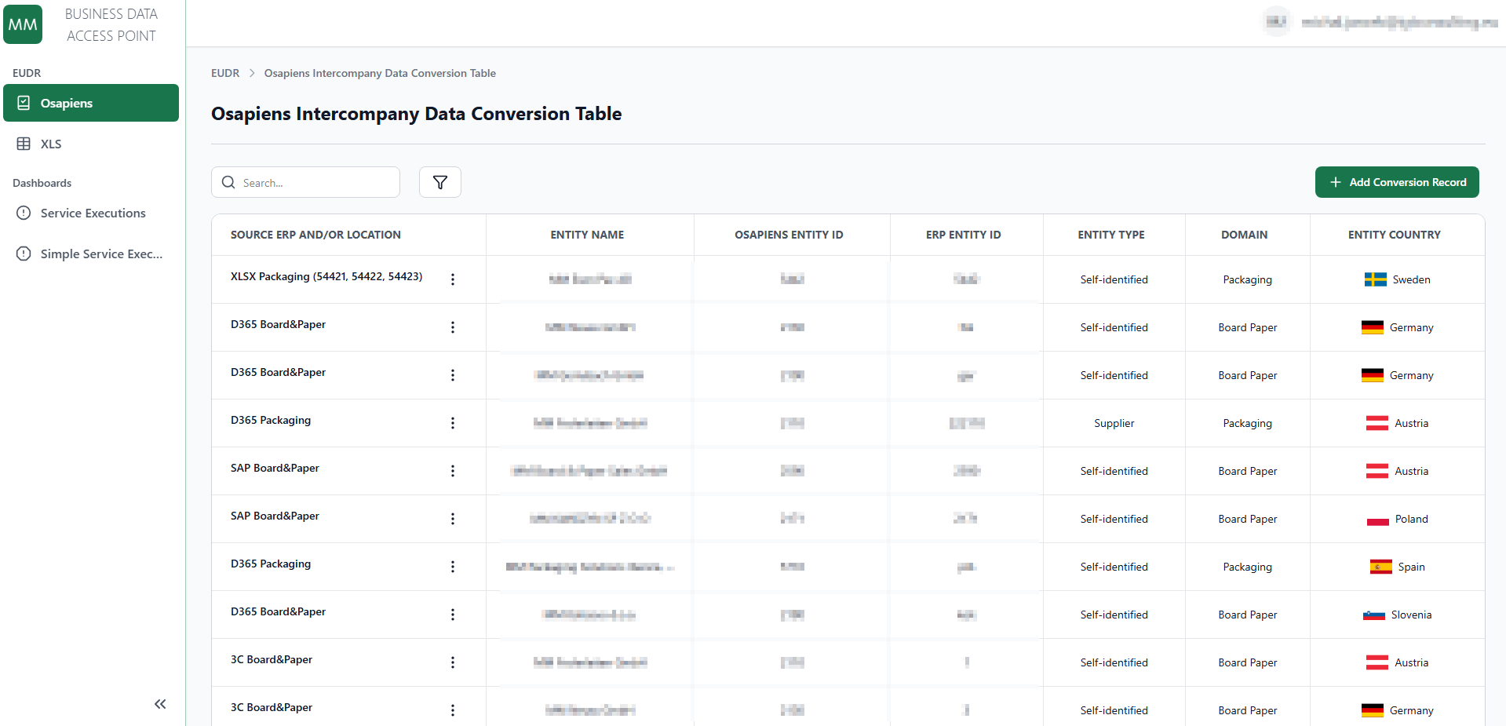Viewport: 1506px width, 726px height.
Task: Click the EUDR breadcrumb link
Action: (x=225, y=73)
